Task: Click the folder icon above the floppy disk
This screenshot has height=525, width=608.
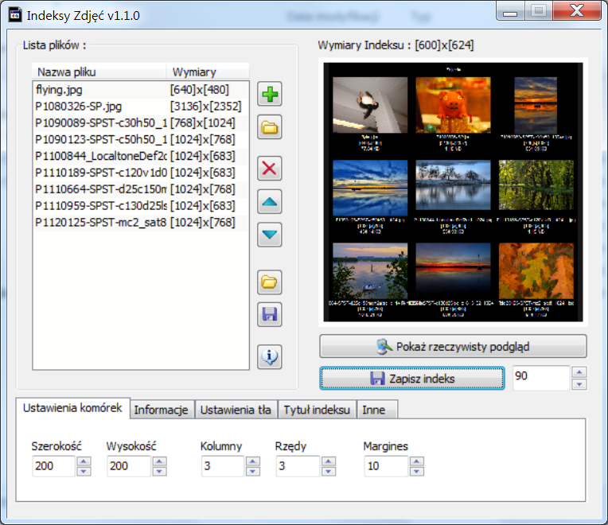Action: click(271, 282)
